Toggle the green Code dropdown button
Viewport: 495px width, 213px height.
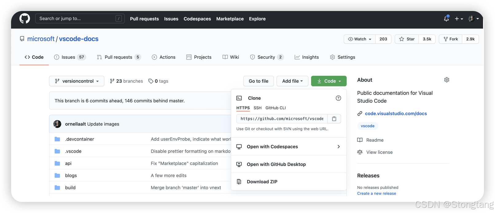[x=329, y=81]
